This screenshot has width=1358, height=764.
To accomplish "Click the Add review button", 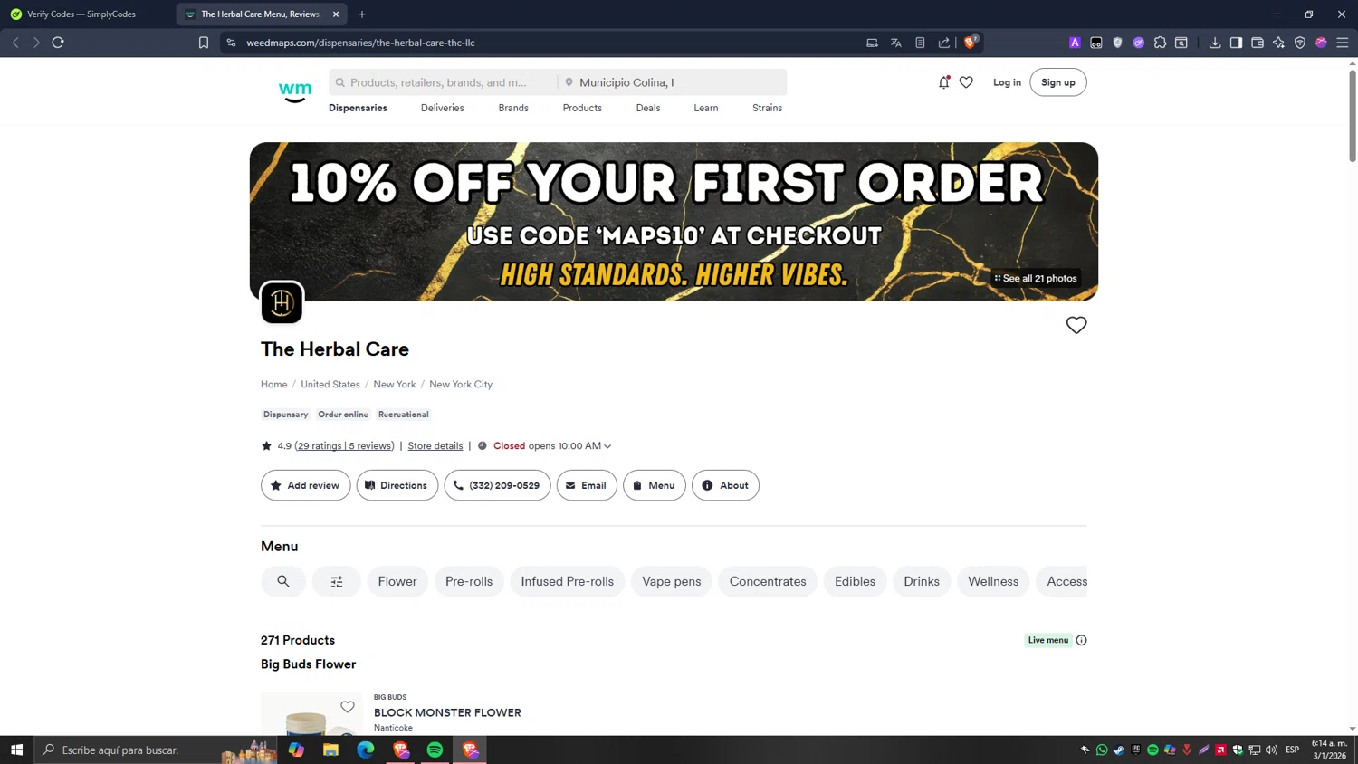I will [305, 485].
